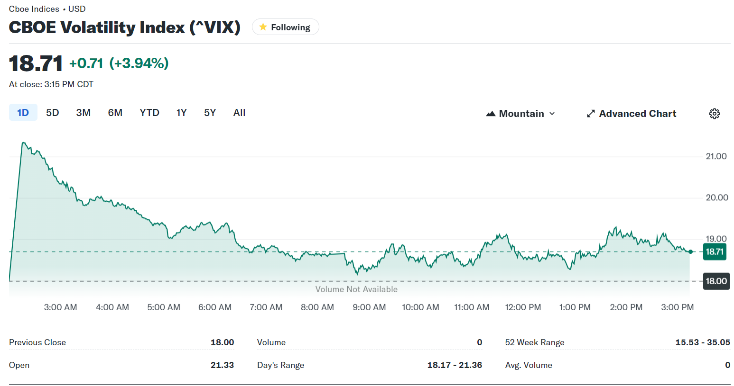
Task: Click the 18.00 previous close chart label
Action: [x=716, y=281]
